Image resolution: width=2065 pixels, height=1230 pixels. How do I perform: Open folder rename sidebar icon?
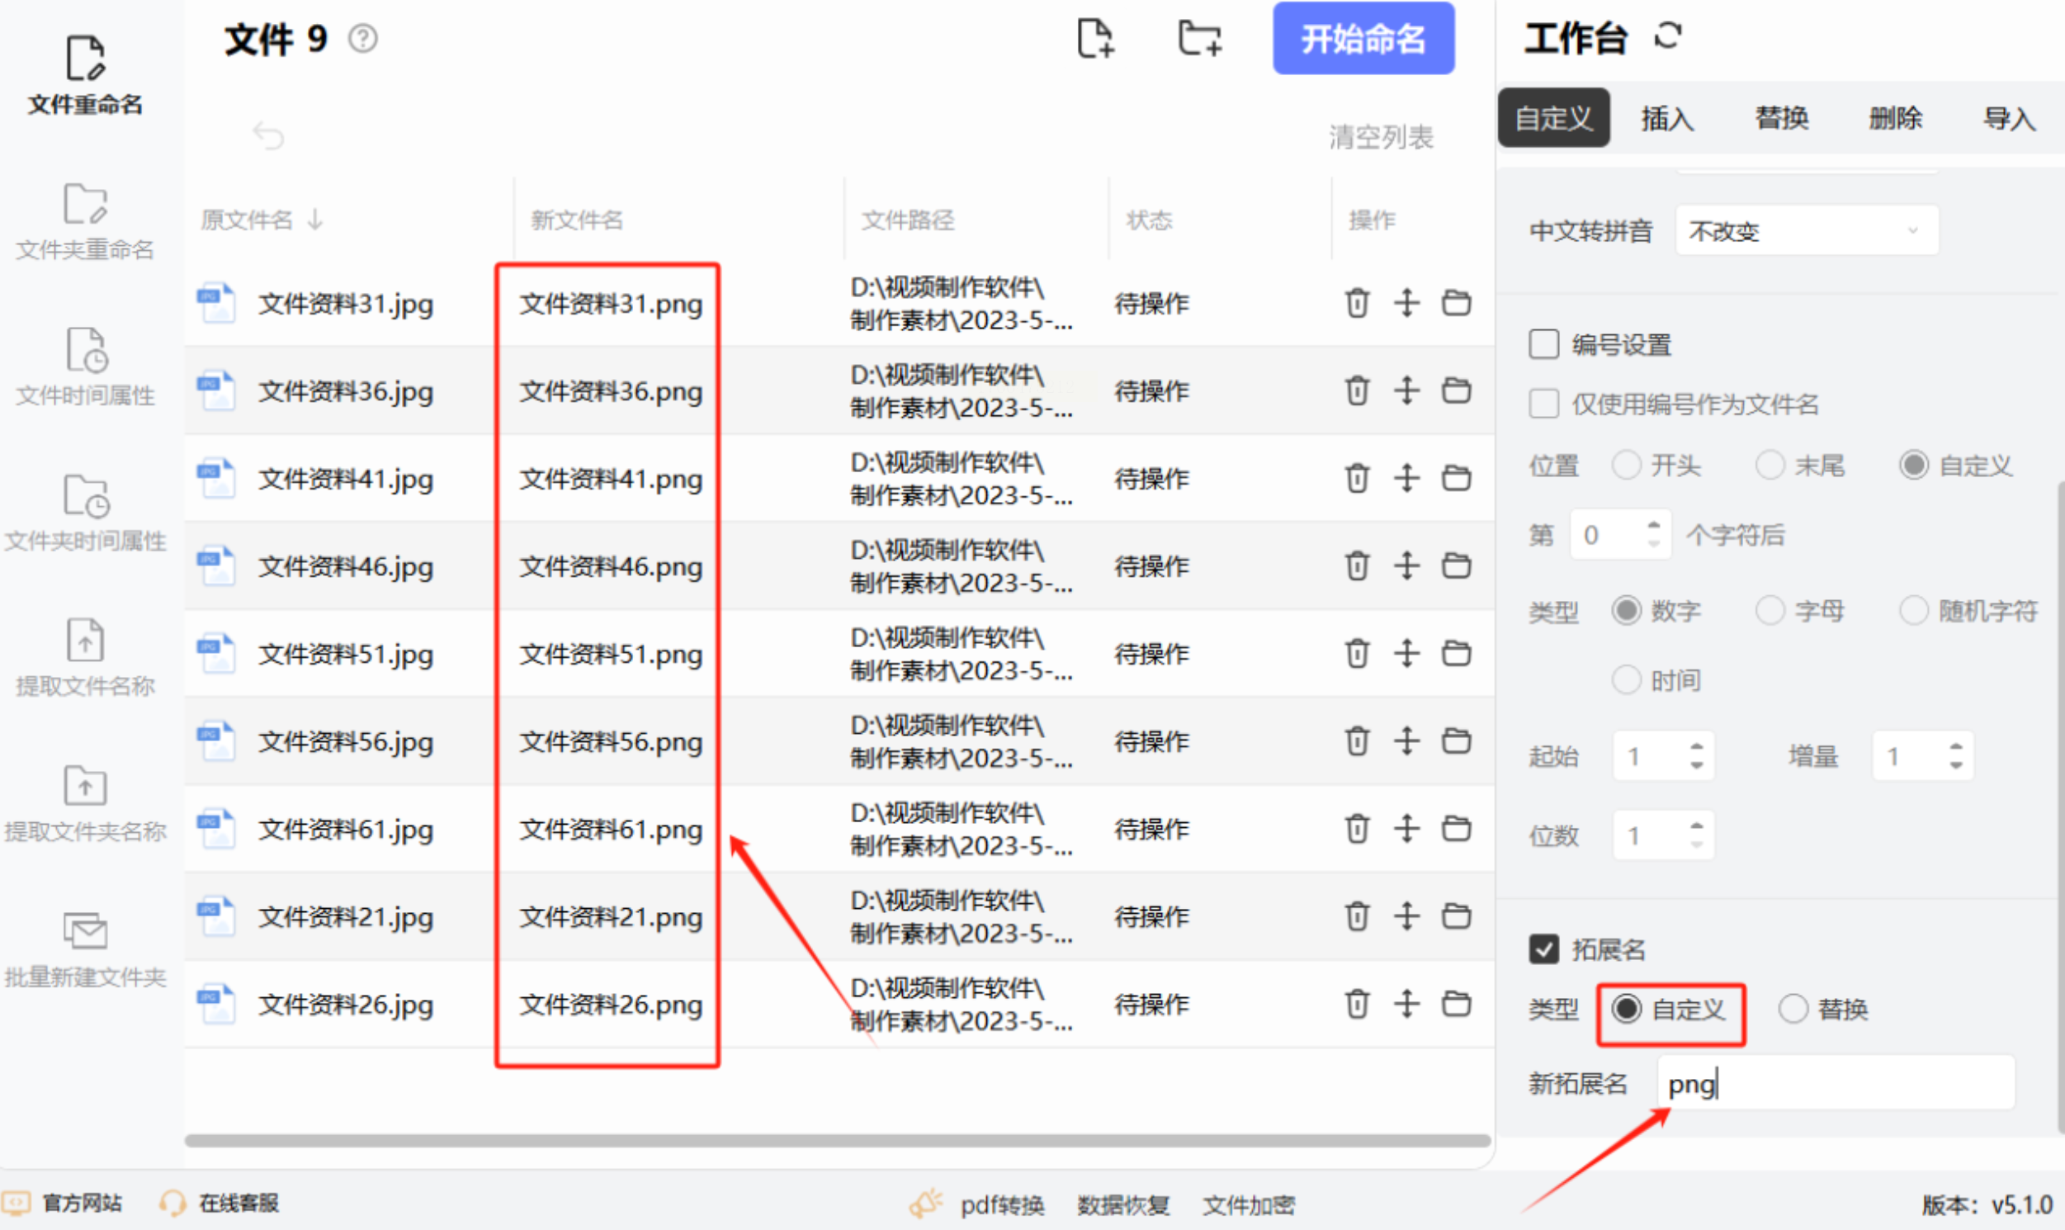85,205
